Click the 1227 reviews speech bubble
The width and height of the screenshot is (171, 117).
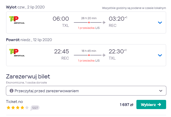(35, 108)
